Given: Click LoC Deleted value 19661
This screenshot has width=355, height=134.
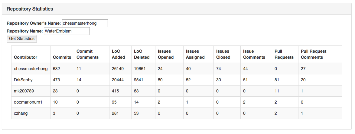Looking at the screenshot, I should pyautogui.click(x=140, y=69).
